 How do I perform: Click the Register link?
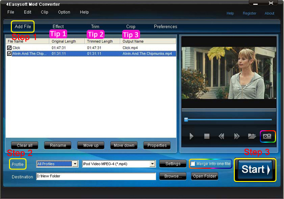[x=249, y=13]
